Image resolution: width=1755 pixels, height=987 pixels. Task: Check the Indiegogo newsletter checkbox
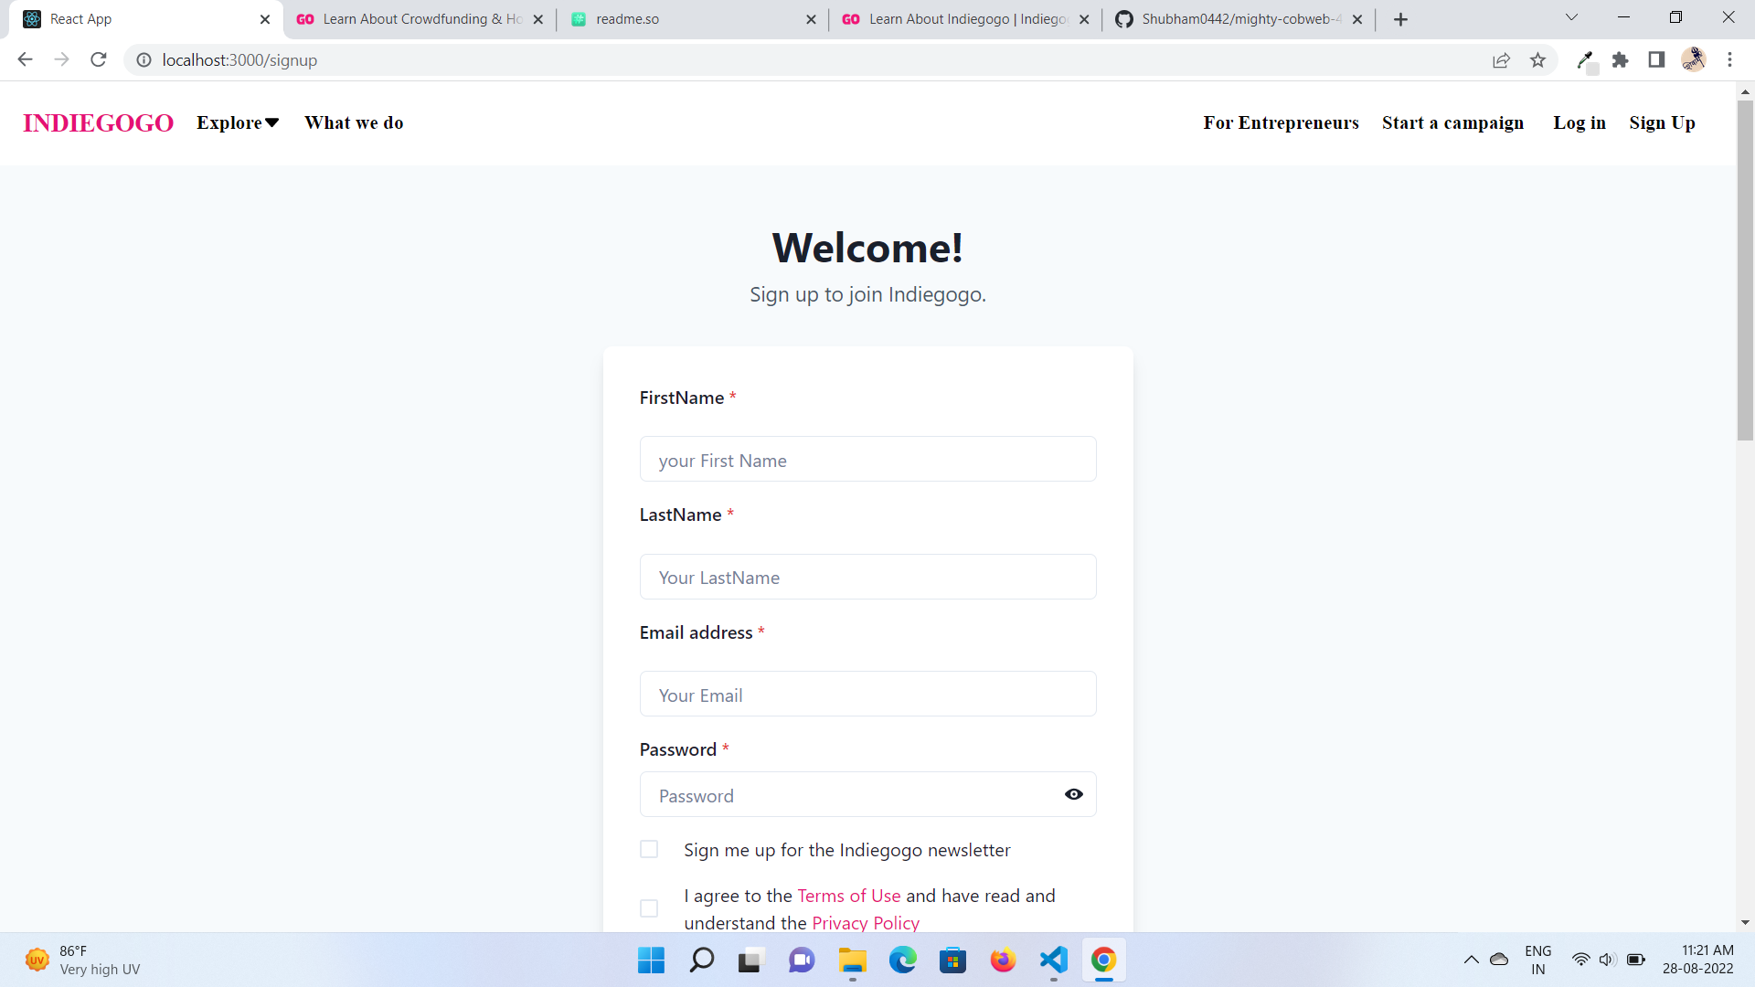pyautogui.click(x=649, y=849)
